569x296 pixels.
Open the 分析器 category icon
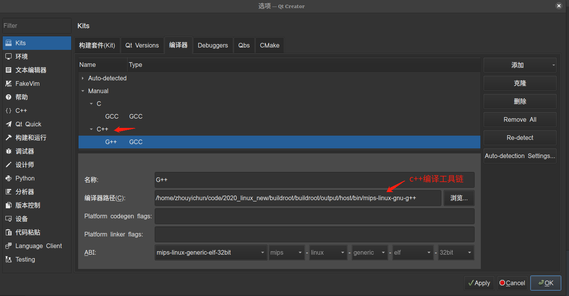pyautogui.click(x=9, y=192)
